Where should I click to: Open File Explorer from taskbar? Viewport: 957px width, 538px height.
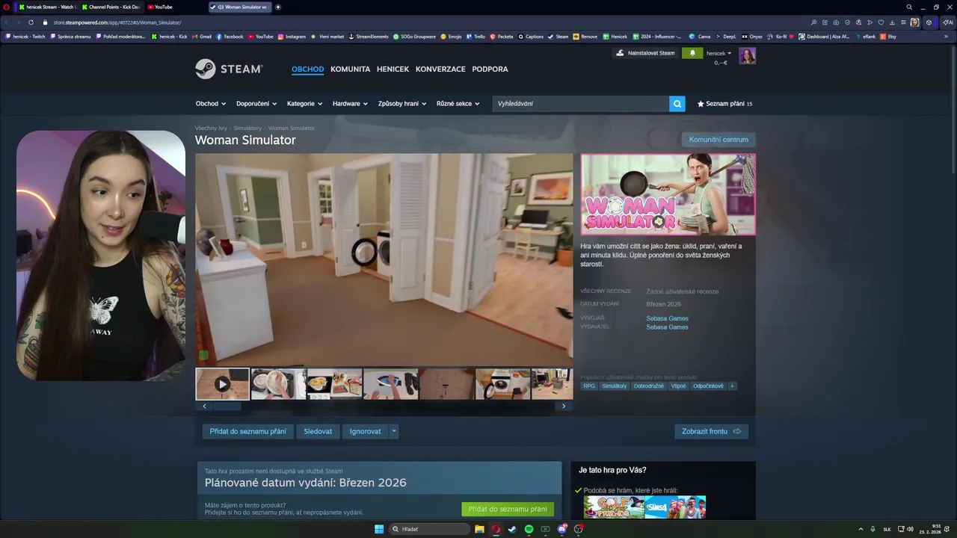tap(479, 529)
